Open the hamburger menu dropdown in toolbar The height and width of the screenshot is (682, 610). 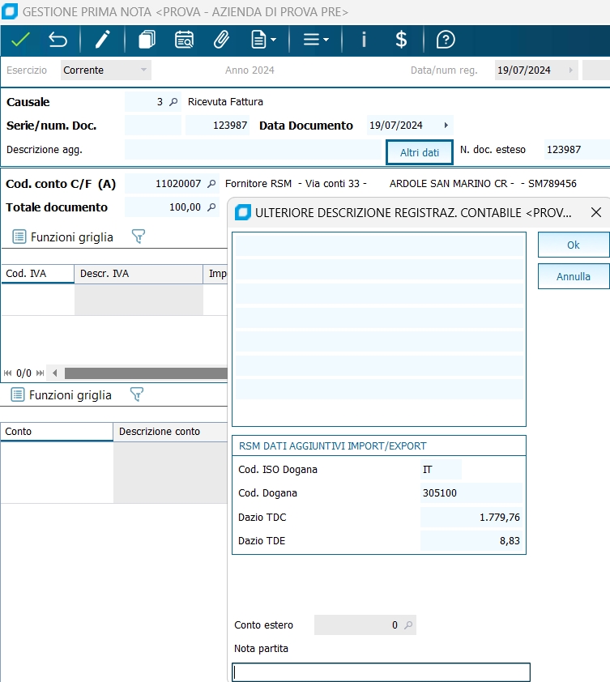pyautogui.click(x=315, y=39)
